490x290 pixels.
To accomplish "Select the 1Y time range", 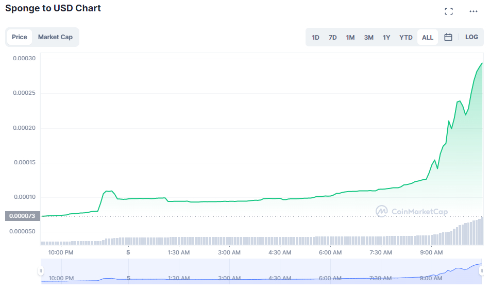I will [x=386, y=38].
